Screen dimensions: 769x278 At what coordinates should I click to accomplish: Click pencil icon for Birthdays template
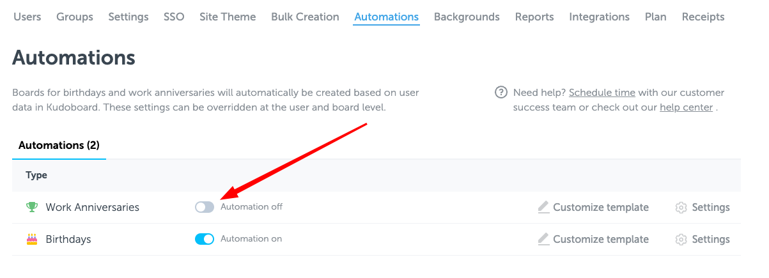[x=543, y=239]
